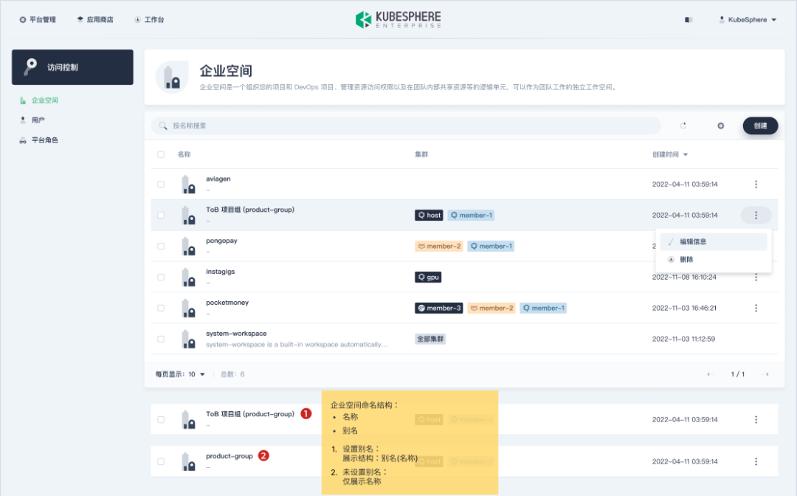
Task: Open the pongopay workspace link
Action: tap(221, 241)
